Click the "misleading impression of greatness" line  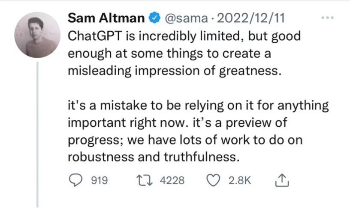coord(176,70)
